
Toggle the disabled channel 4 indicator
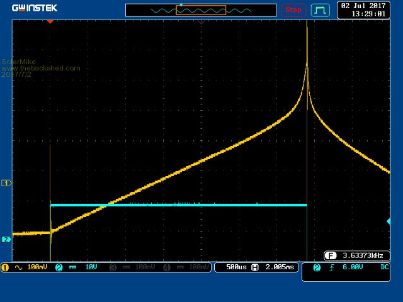(x=185, y=267)
